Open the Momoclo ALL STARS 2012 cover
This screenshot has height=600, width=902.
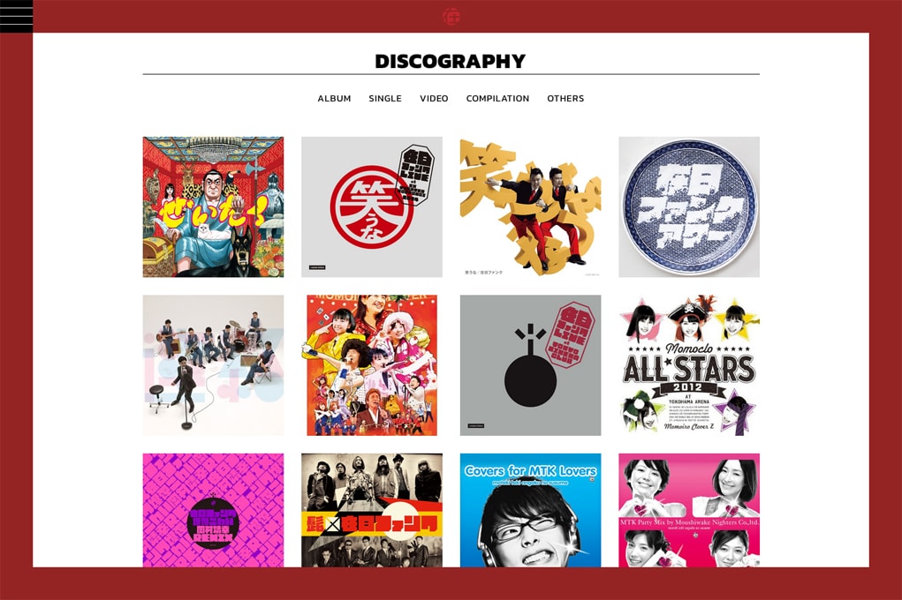click(689, 365)
